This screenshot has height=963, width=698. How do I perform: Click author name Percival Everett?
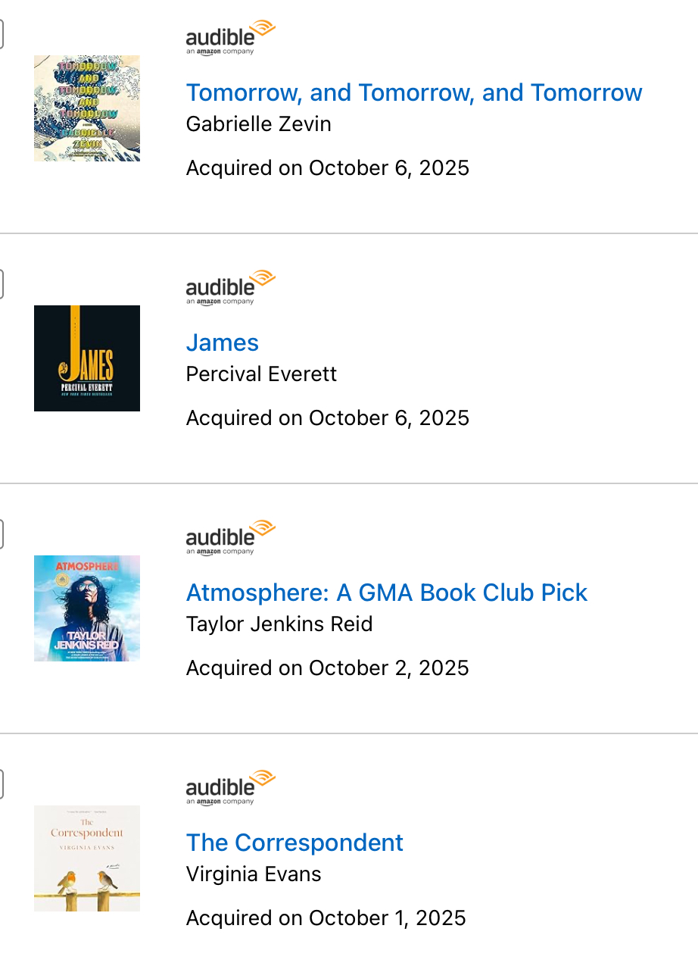(x=261, y=374)
